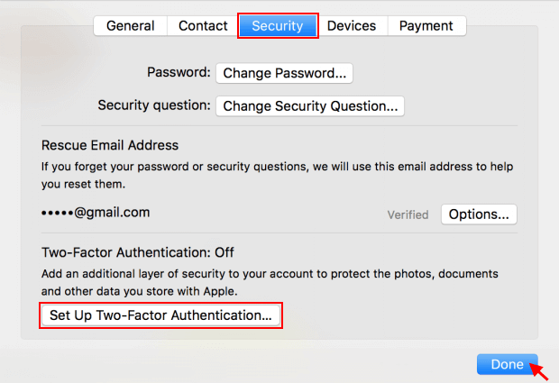The image size is (559, 383).
Task: Click the Change Password button
Action: (x=284, y=73)
